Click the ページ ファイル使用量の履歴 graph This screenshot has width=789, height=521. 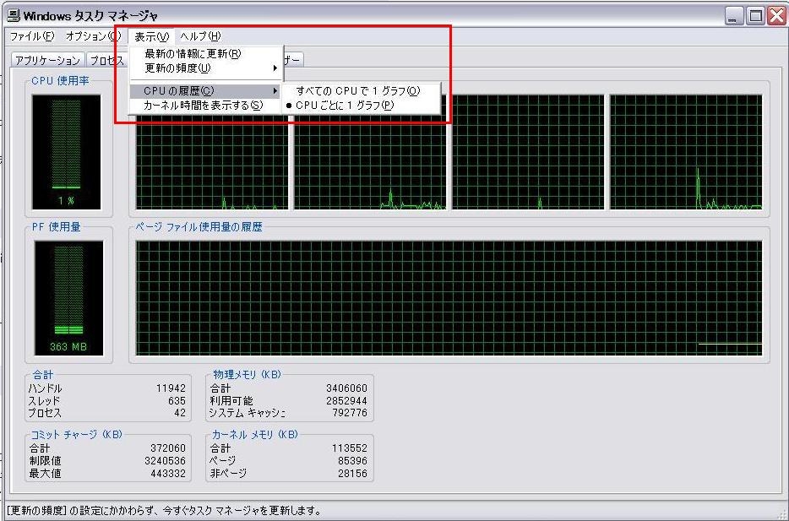coord(449,298)
